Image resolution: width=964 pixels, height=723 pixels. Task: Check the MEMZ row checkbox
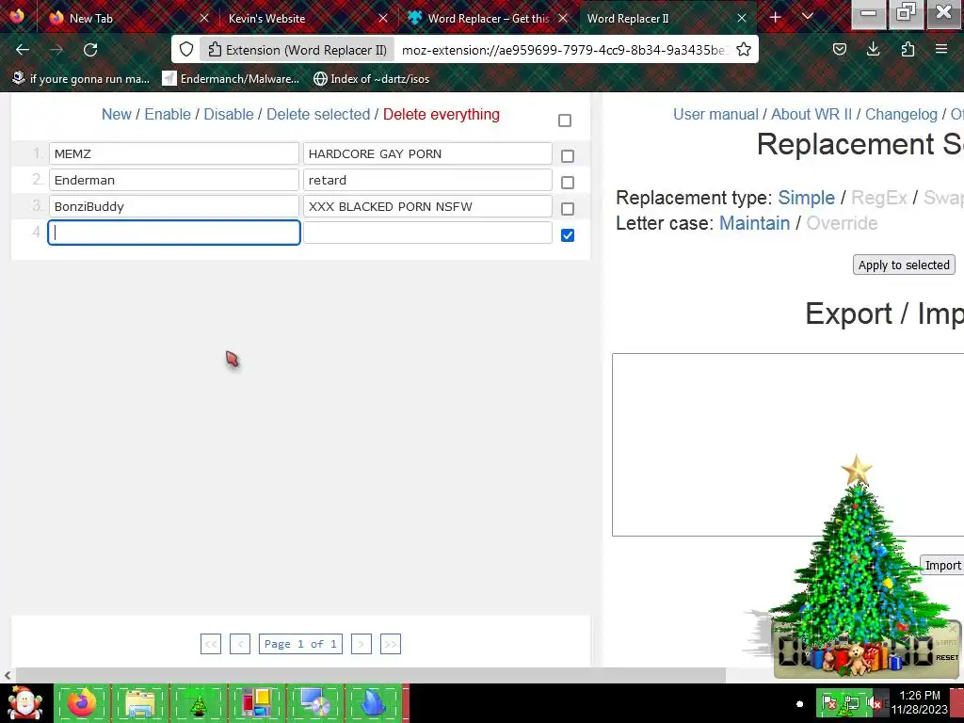tap(568, 156)
